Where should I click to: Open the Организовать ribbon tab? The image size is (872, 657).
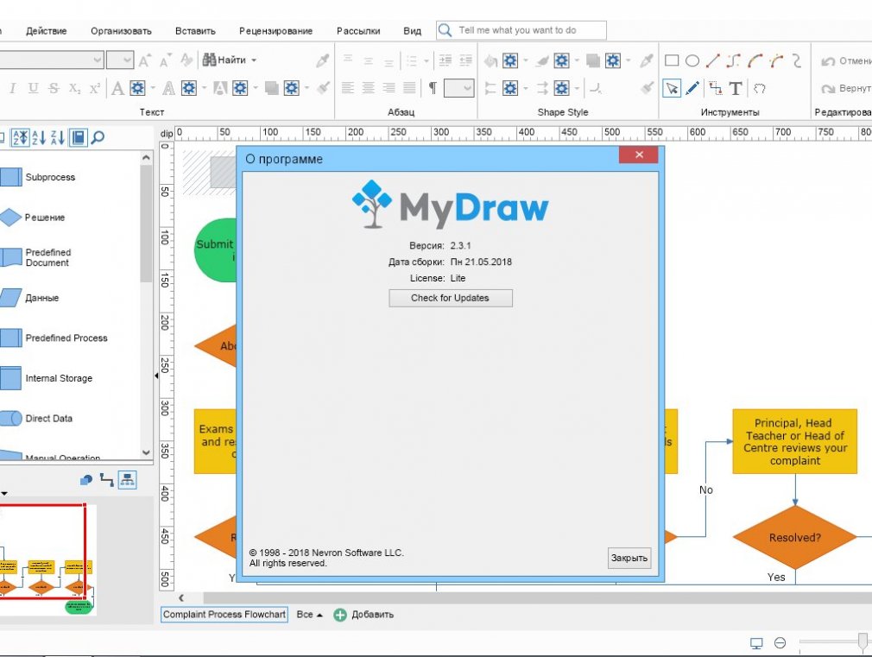[x=121, y=31]
